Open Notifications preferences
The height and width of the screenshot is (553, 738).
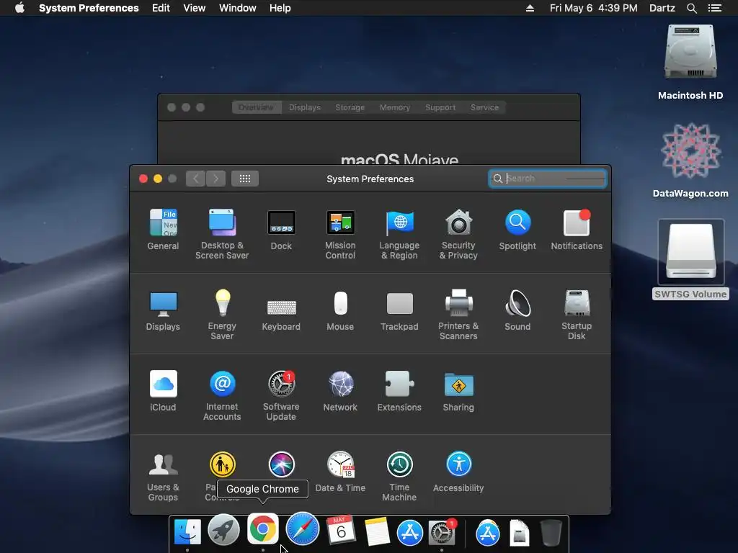tap(577, 230)
